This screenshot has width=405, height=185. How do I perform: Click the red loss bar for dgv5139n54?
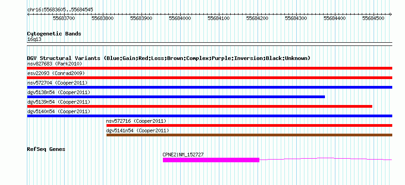200,106
